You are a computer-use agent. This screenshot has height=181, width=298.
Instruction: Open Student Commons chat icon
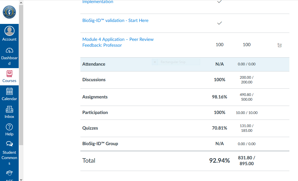(x=9, y=144)
